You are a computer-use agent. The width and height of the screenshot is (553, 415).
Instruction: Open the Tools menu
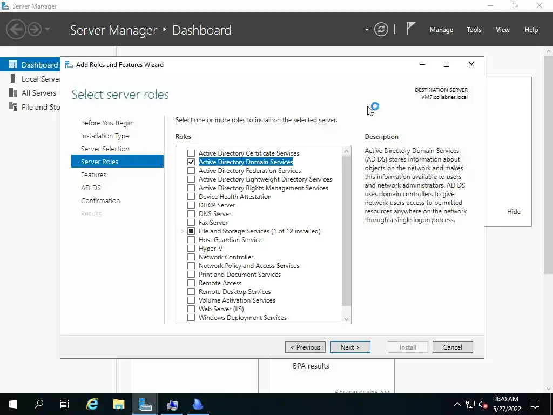click(474, 30)
